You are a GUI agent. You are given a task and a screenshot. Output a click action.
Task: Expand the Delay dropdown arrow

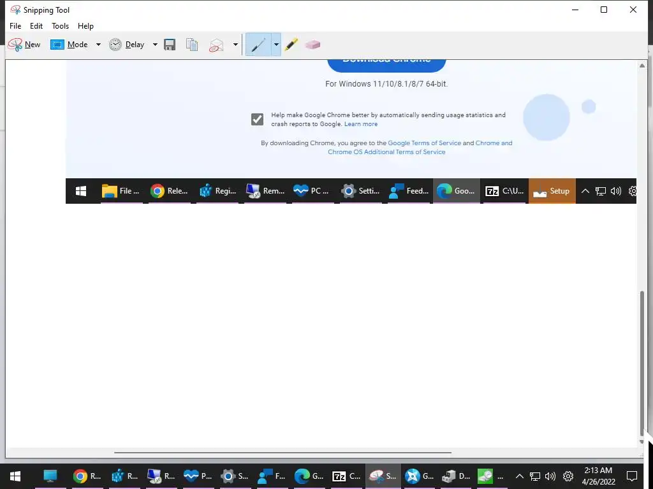pyautogui.click(x=155, y=45)
